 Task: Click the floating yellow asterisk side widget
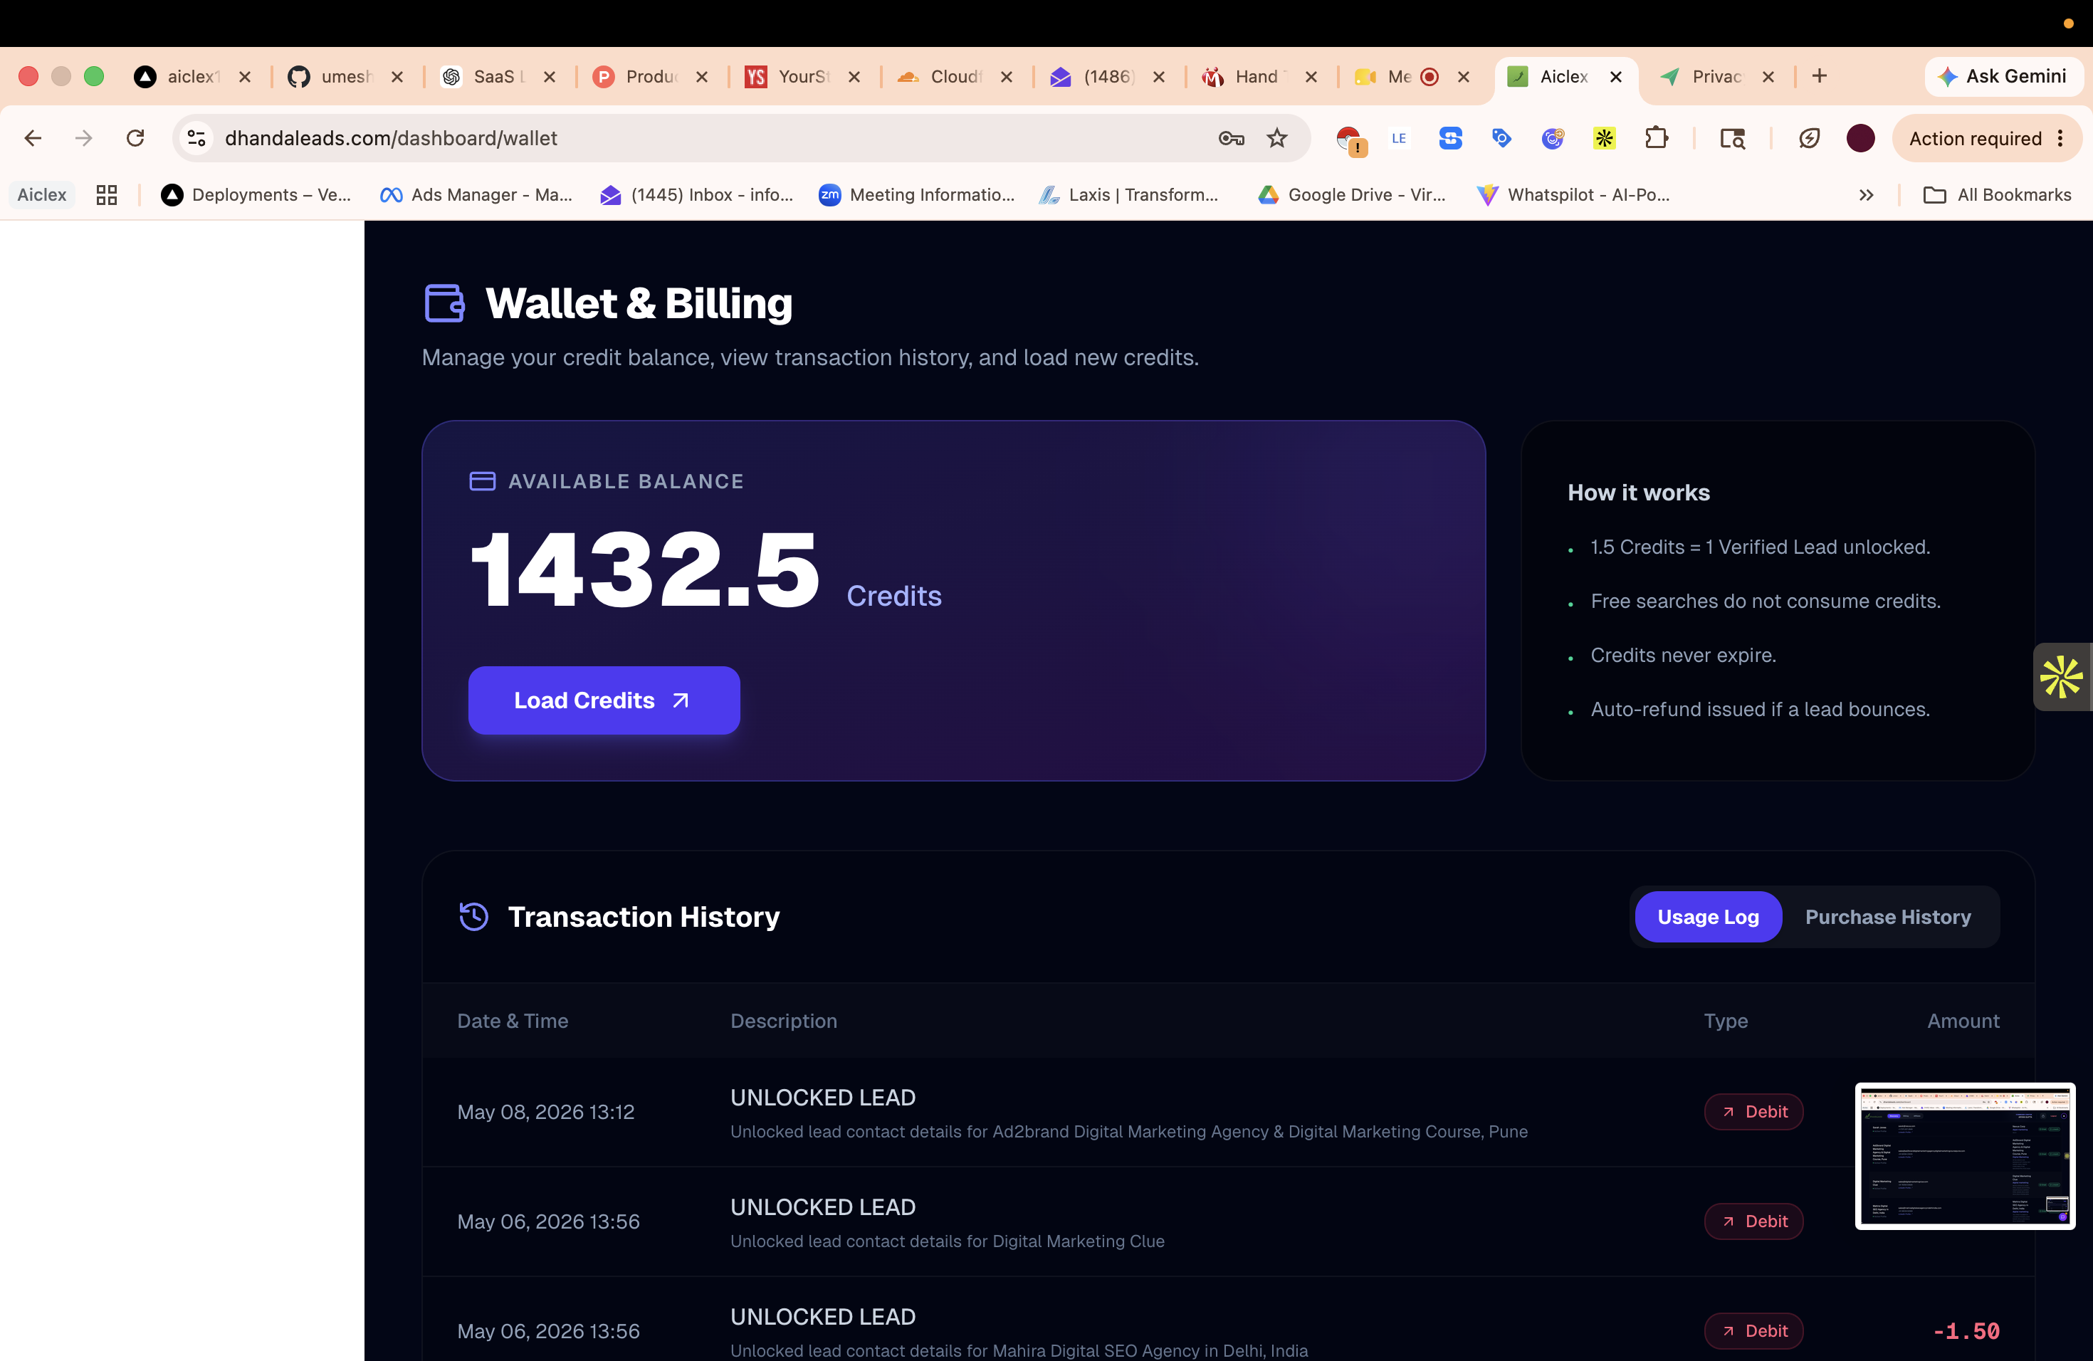click(2062, 677)
